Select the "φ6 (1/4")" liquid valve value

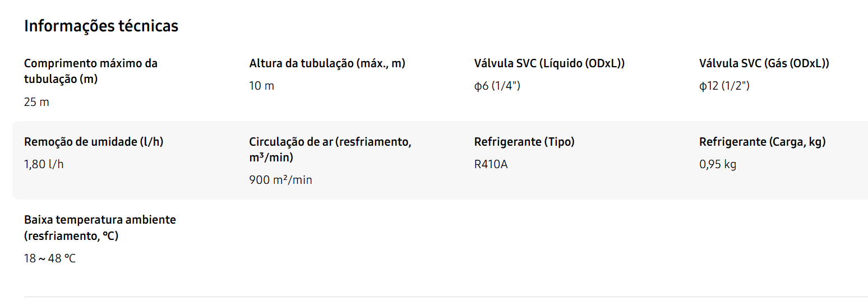click(x=497, y=86)
